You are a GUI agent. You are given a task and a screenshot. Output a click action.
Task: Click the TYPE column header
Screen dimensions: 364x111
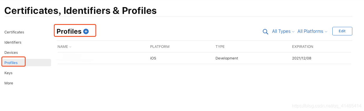coord(220,47)
